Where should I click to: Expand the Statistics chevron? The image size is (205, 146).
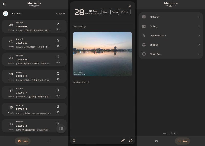[199, 17]
